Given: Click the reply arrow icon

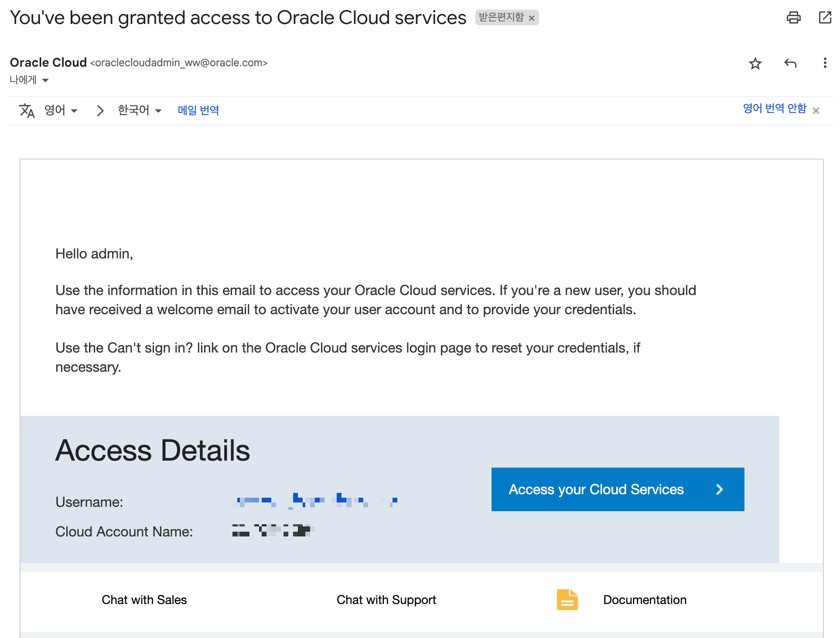Looking at the screenshot, I should click(790, 64).
